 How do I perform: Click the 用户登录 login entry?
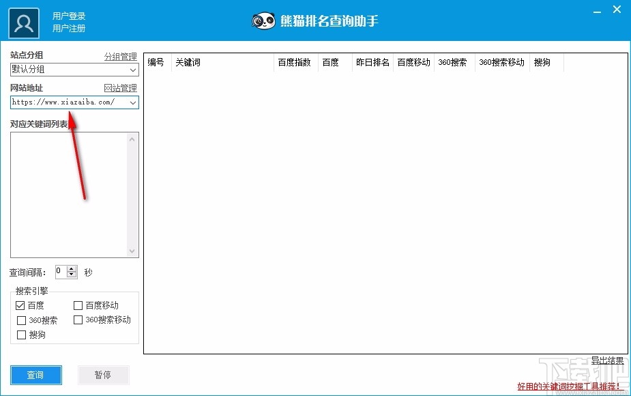tap(68, 15)
